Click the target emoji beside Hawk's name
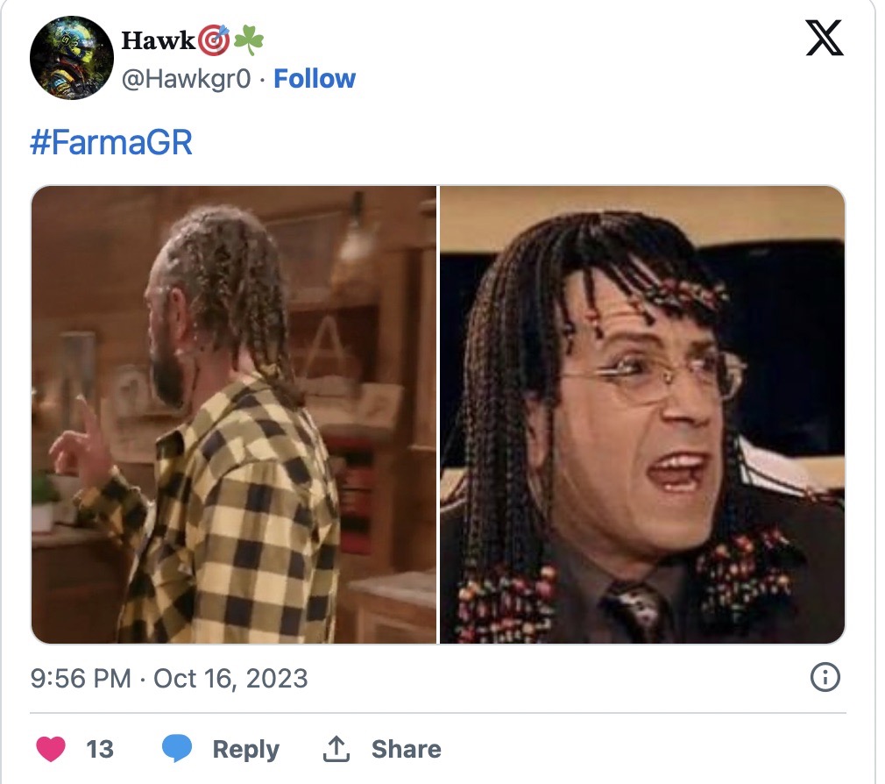Image resolution: width=885 pixels, height=784 pixels. click(x=215, y=40)
